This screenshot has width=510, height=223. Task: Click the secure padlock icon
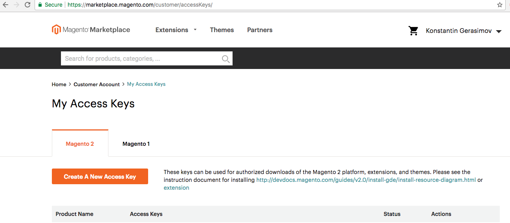click(x=40, y=5)
